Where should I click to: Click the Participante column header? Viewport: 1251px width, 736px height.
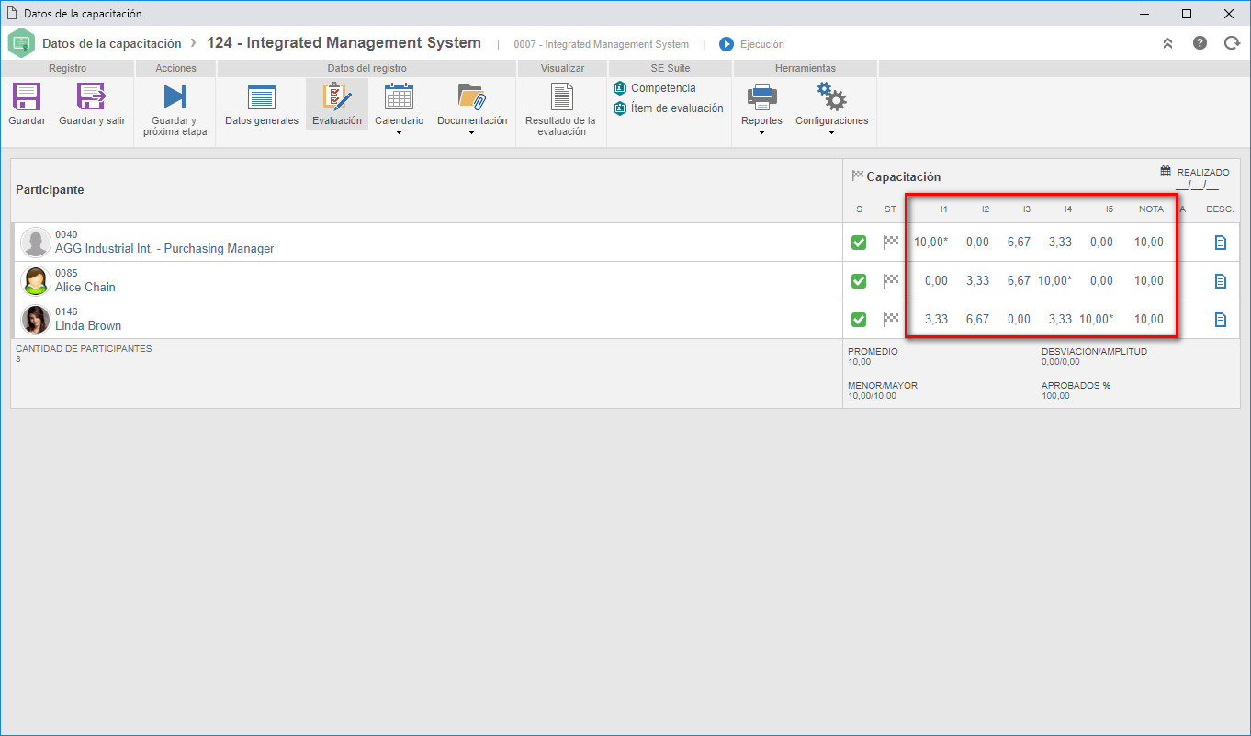[x=50, y=190]
